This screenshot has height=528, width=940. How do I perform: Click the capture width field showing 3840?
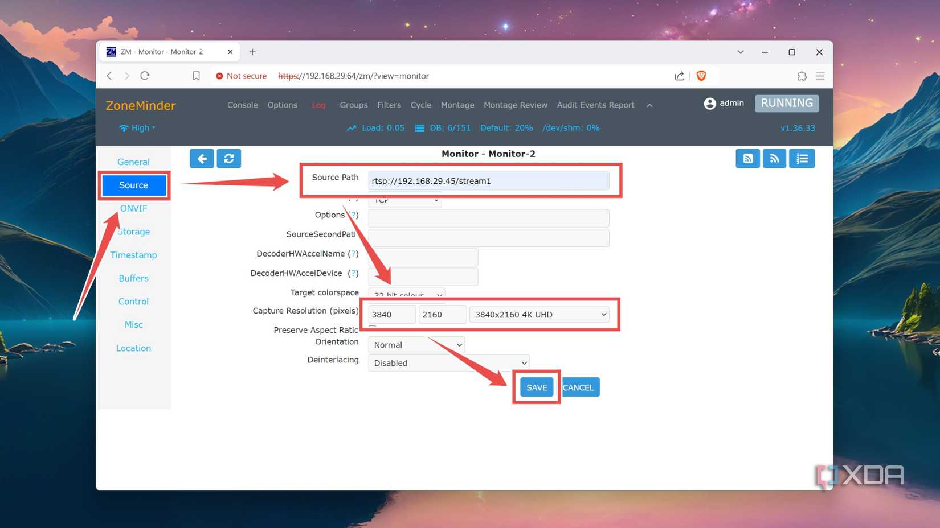pos(392,315)
